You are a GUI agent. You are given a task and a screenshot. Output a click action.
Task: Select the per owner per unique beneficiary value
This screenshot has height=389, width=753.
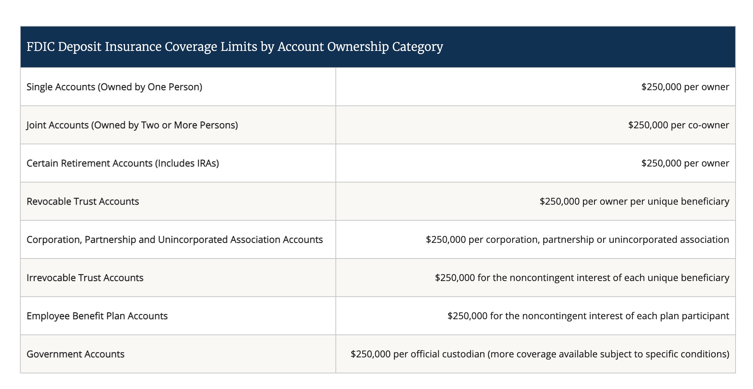pyautogui.click(x=635, y=201)
